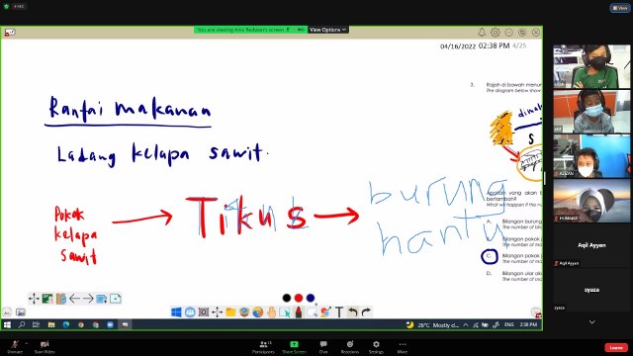
Task: Select the hand pan tool
Action: [x=271, y=312]
